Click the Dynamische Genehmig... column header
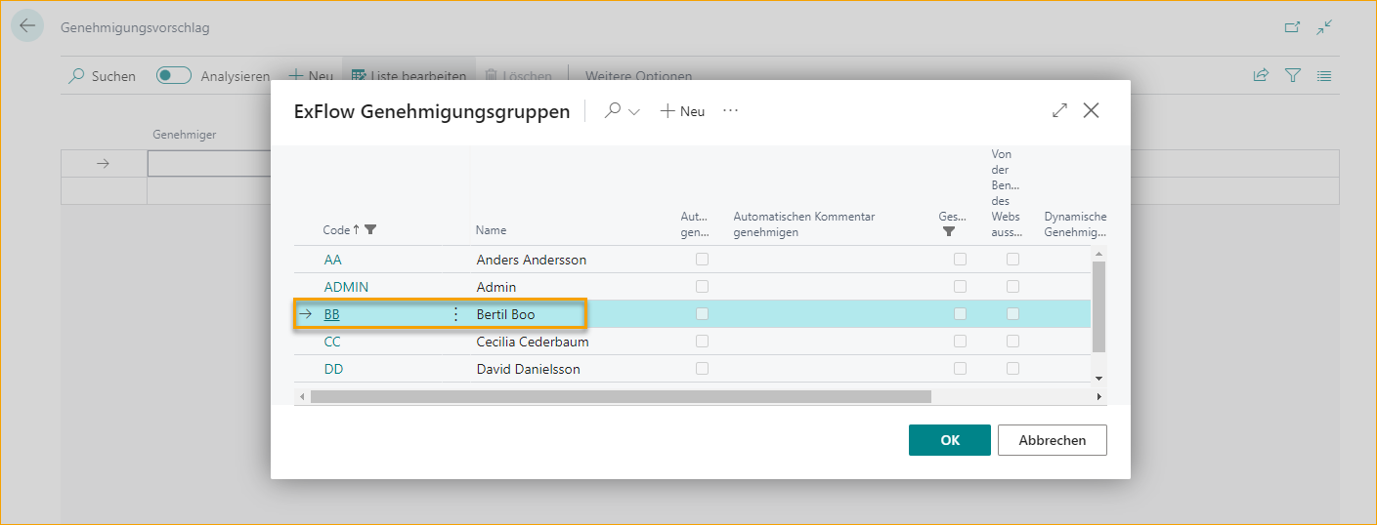 (1075, 224)
